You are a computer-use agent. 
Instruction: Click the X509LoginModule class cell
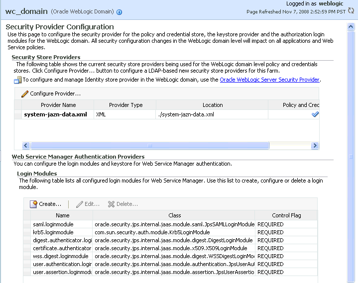174,248
